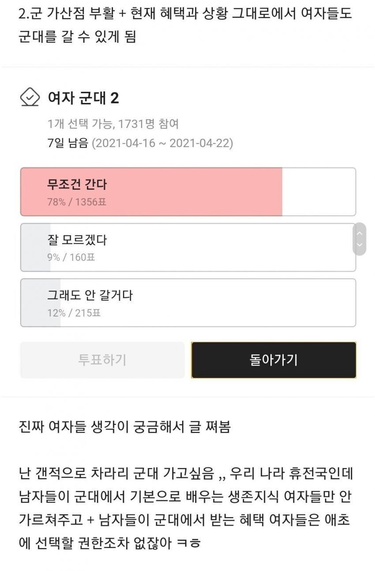Select the 잘 모르겠다 poll option
The image size is (375, 571).
188,247
